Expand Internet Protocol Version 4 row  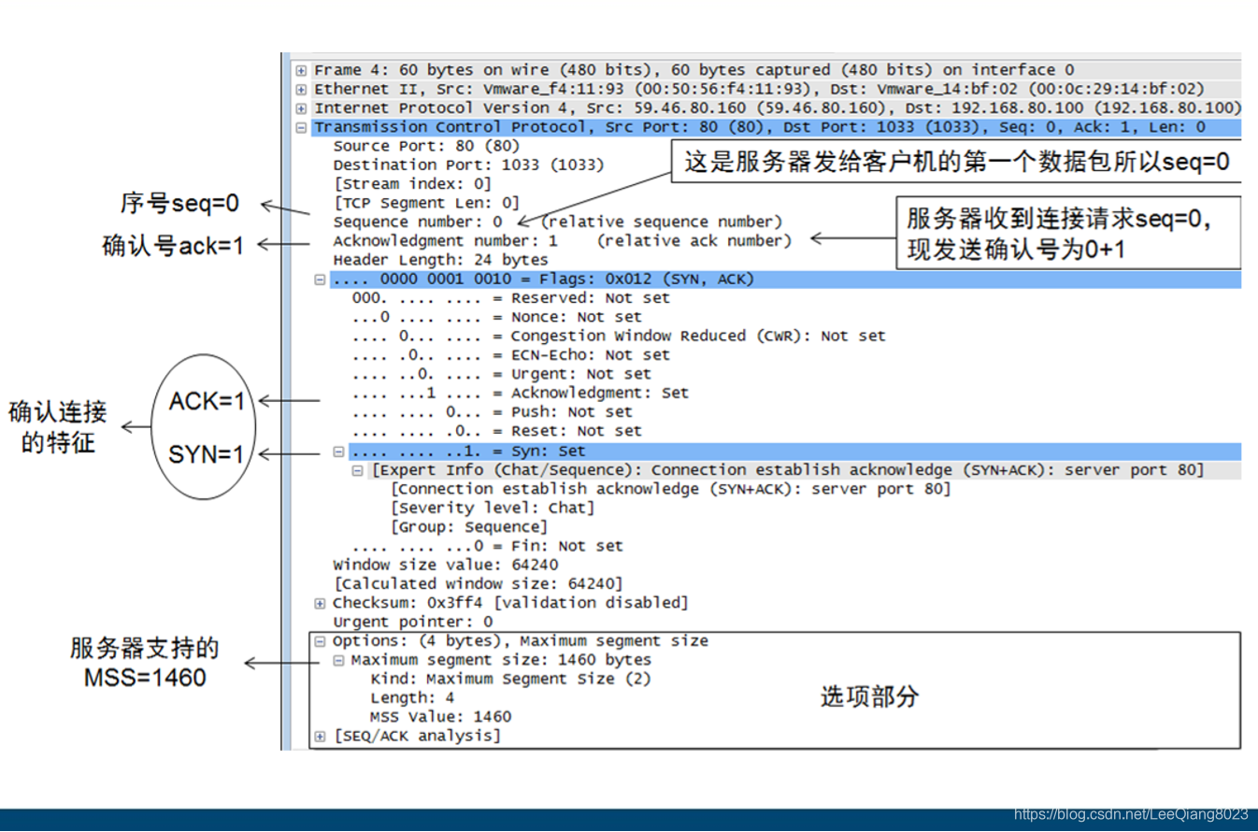[301, 108]
